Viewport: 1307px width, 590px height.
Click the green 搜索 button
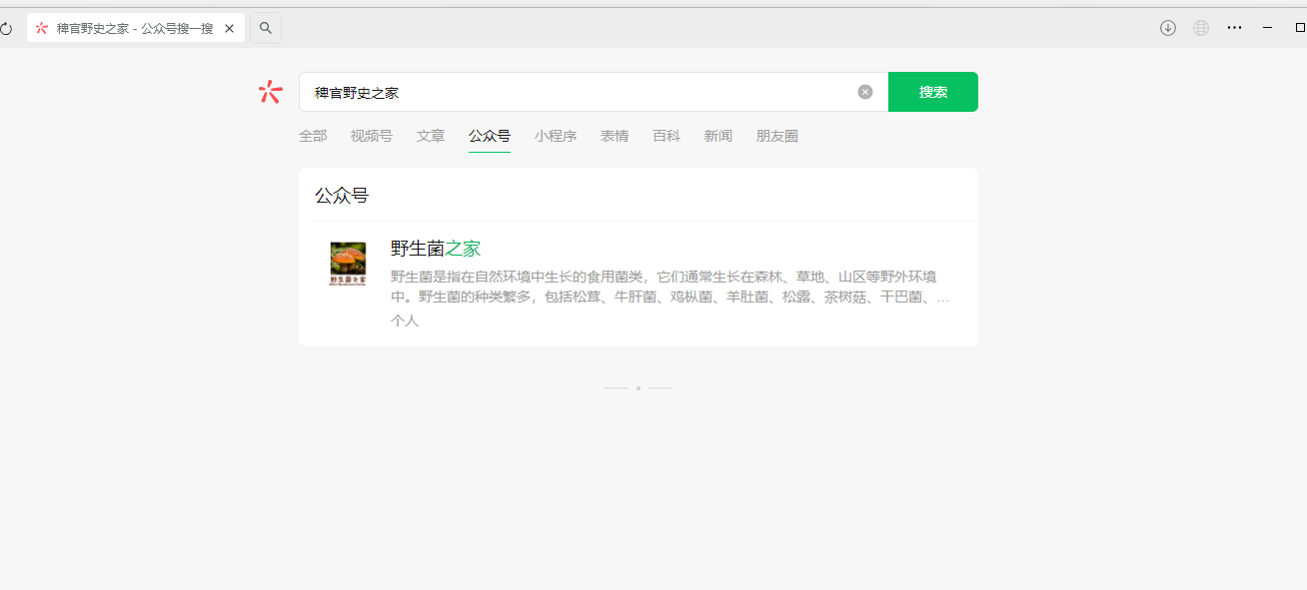click(933, 92)
